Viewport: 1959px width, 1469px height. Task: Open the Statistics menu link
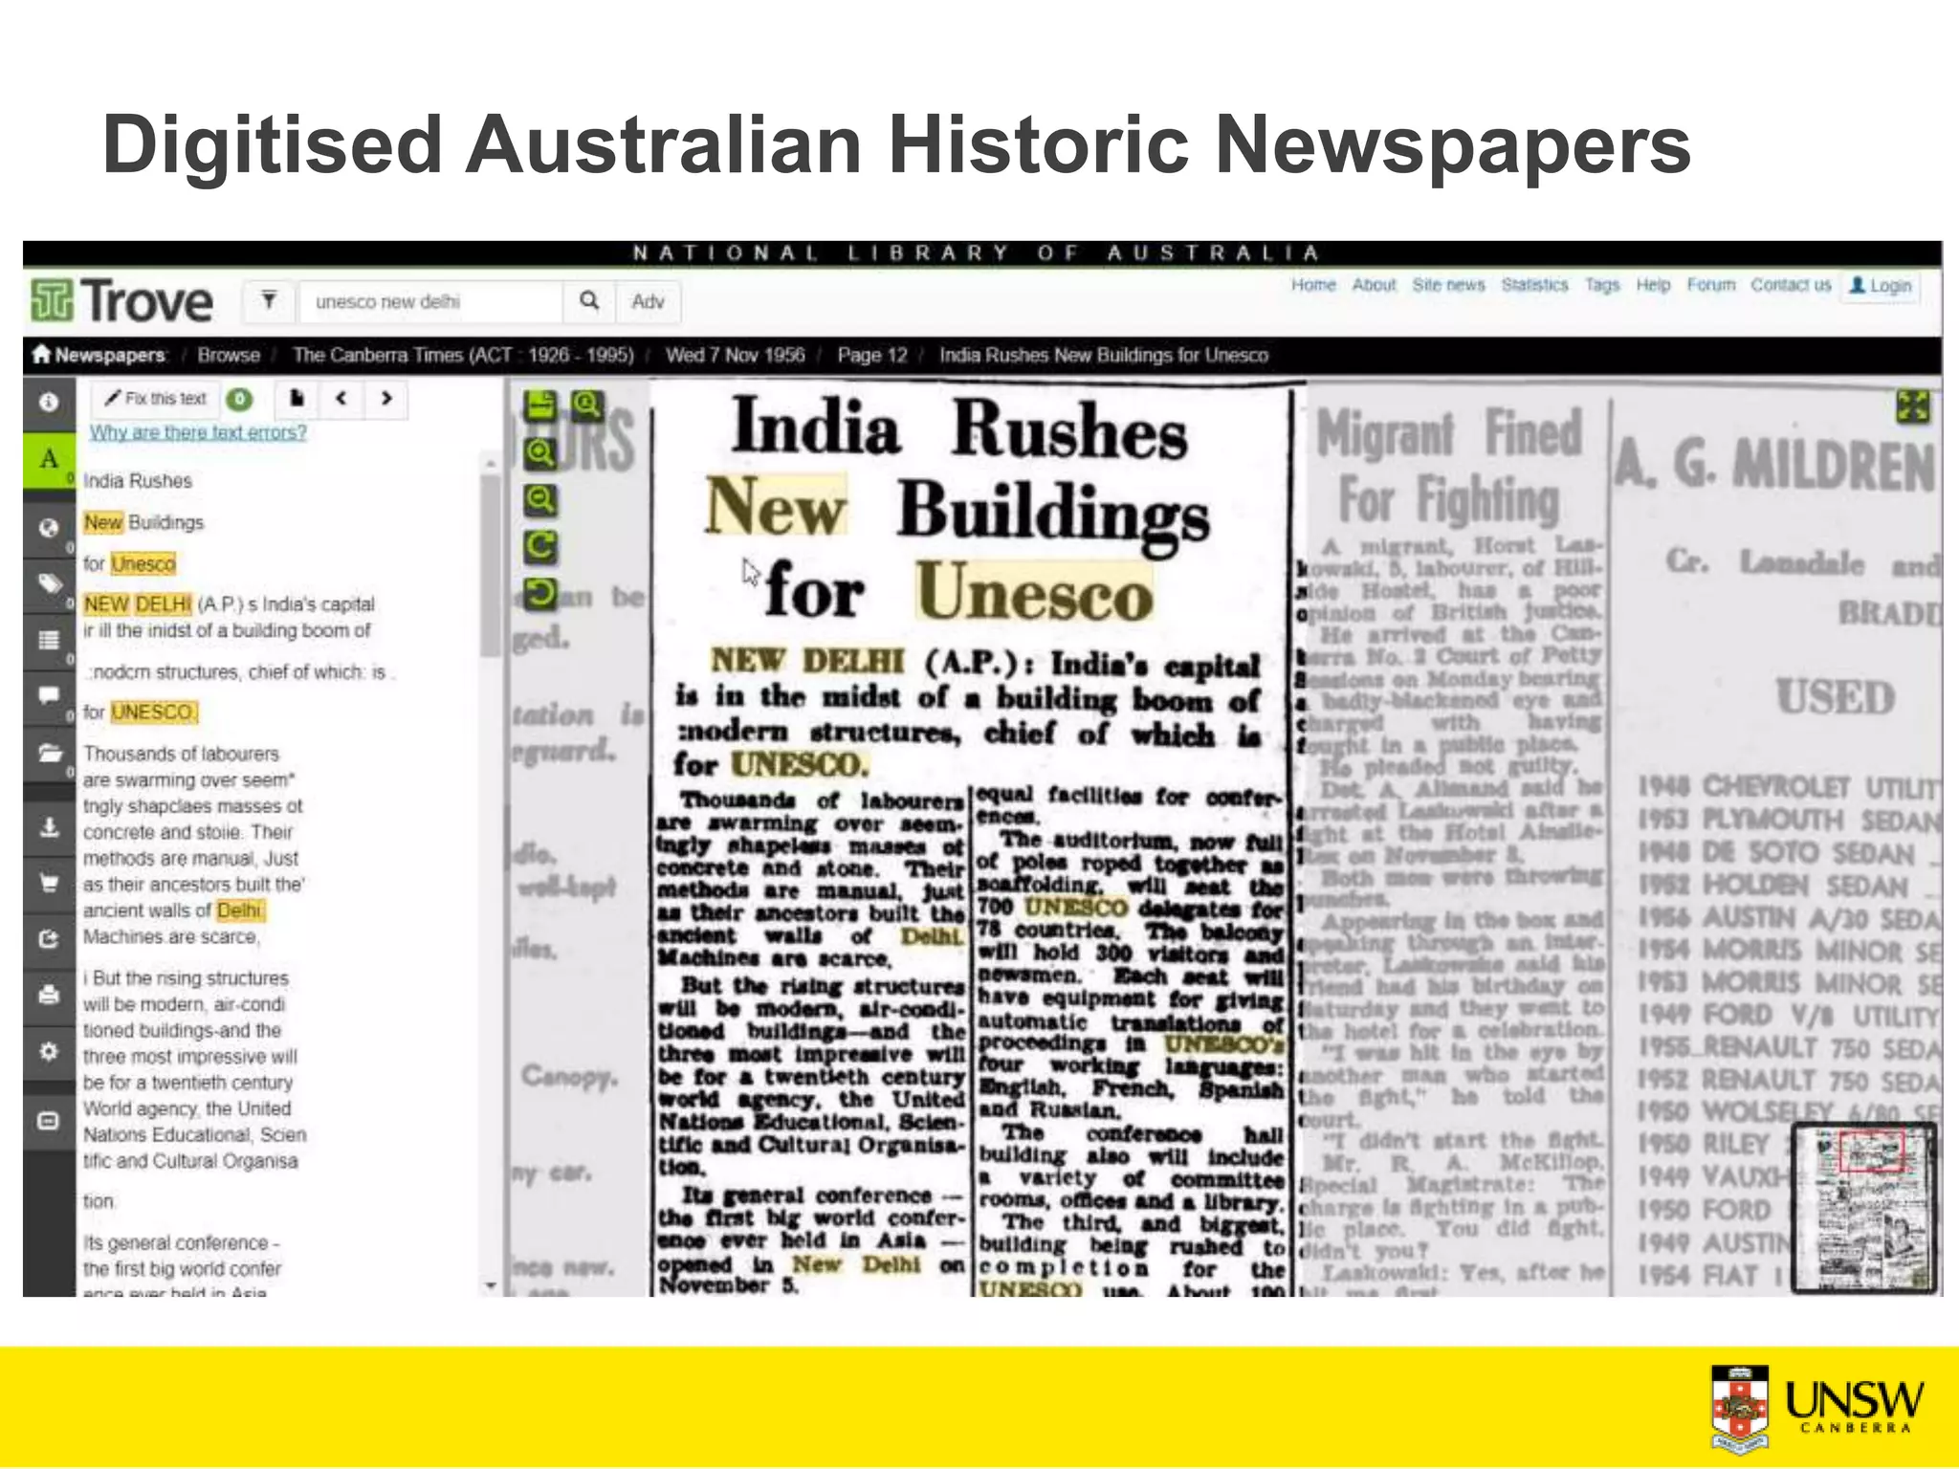tap(1534, 285)
